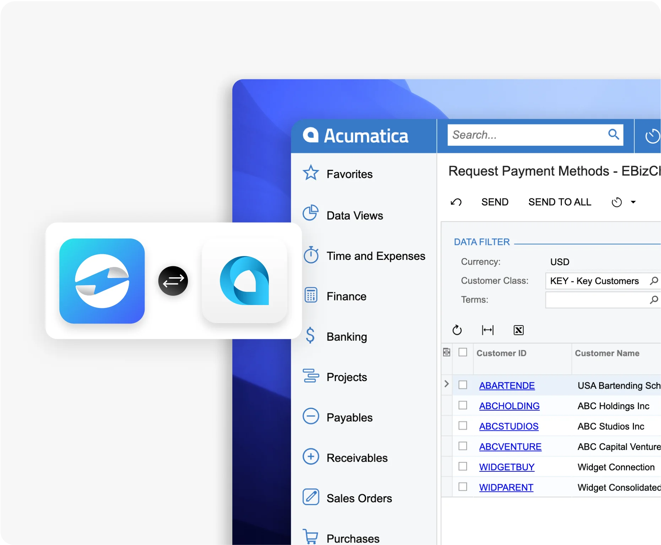This screenshot has height=545, width=661.
Task: Sort by the Customer Name column header
Action: pos(607,353)
